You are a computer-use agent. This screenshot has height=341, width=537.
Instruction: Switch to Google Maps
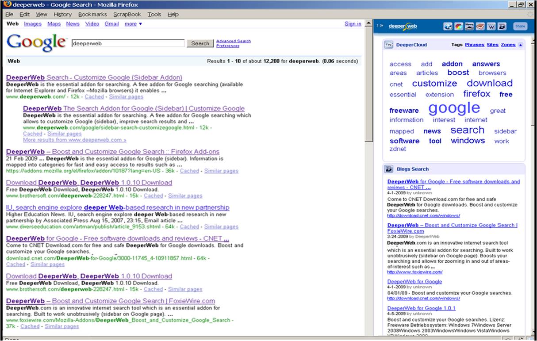[54, 24]
